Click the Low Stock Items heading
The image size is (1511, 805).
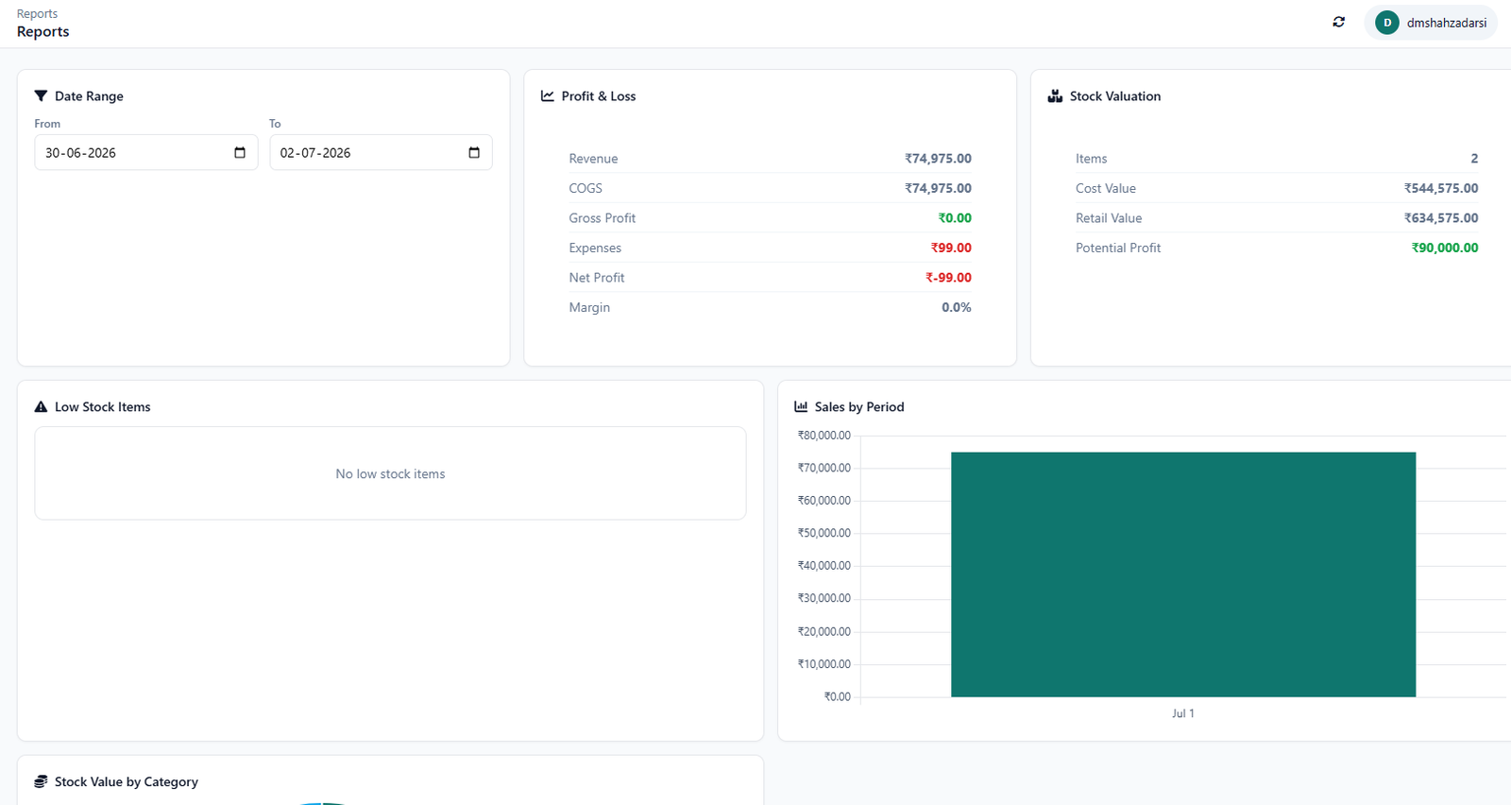pos(103,407)
